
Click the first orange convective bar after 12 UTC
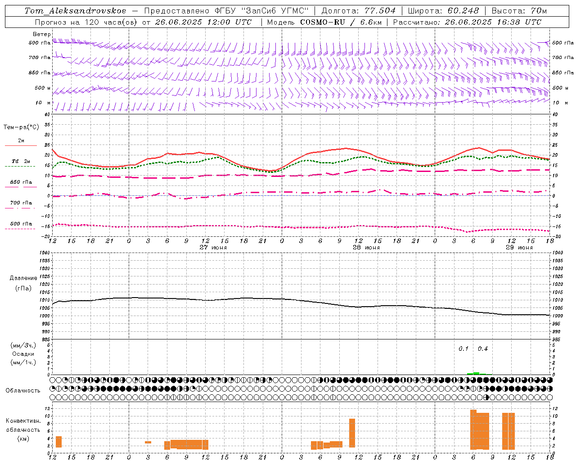point(58,442)
